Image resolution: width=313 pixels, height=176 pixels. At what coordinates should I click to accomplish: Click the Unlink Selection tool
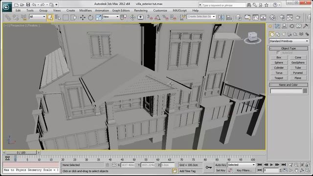(x=16, y=18)
